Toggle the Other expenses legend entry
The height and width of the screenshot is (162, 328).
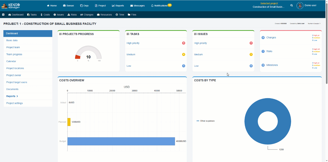(x=206, y=121)
